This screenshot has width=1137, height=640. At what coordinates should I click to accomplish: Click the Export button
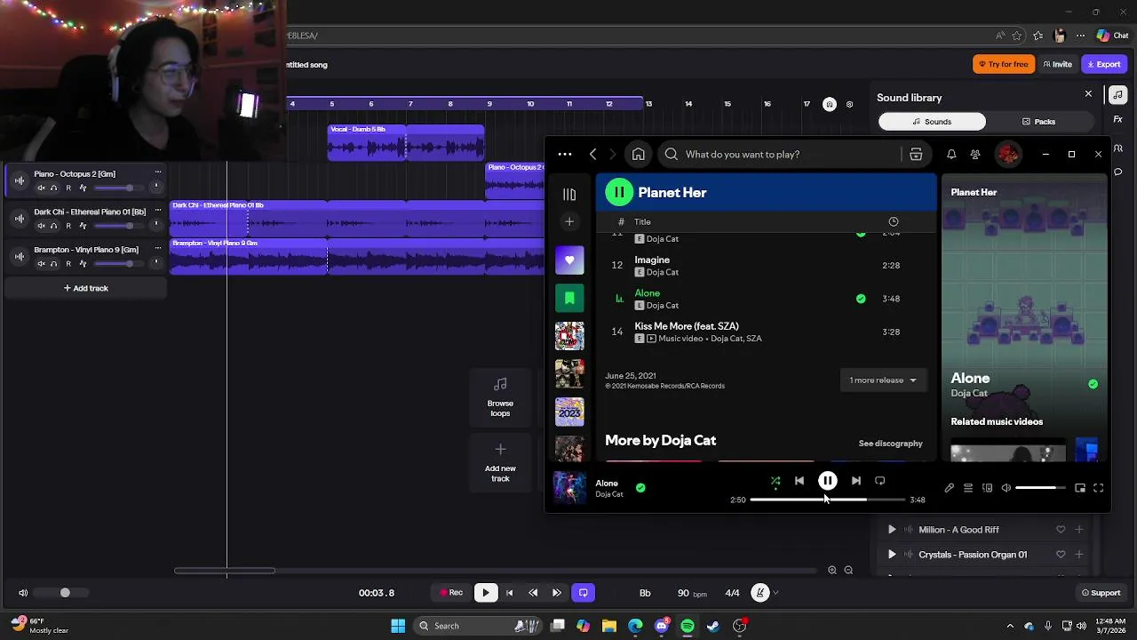click(x=1104, y=64)
